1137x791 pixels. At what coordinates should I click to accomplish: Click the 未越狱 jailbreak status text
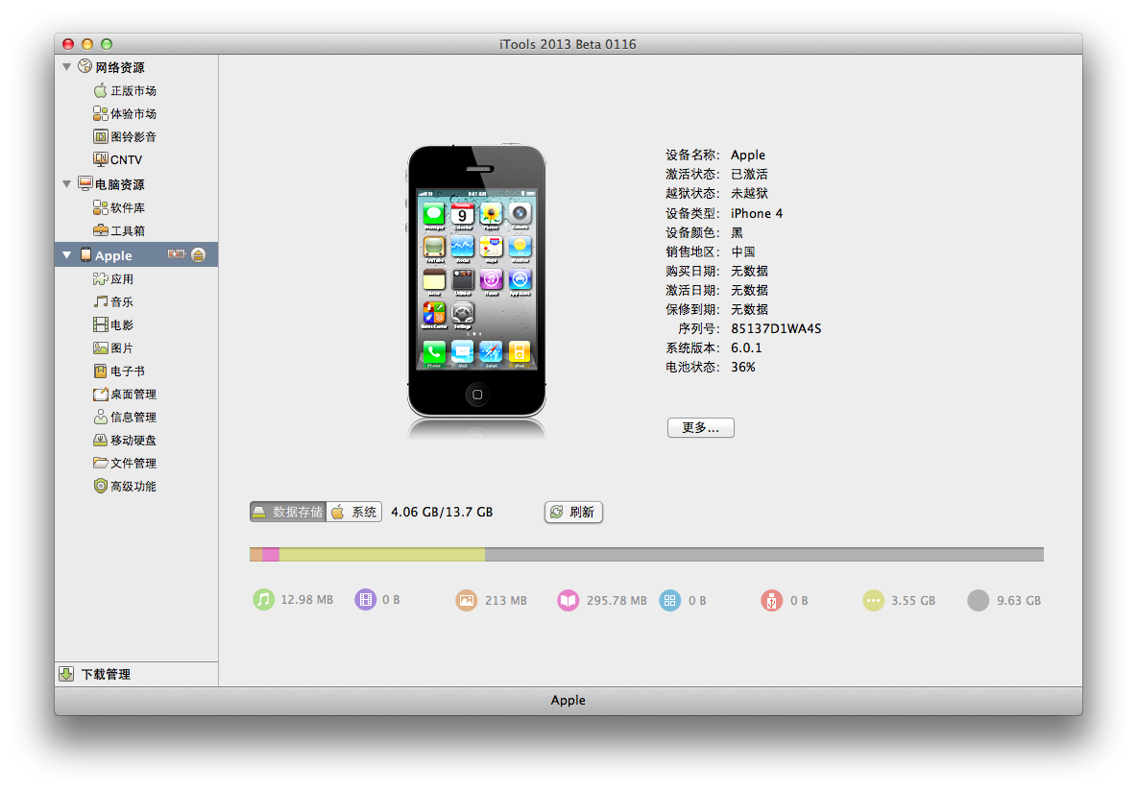coord(749,194)
